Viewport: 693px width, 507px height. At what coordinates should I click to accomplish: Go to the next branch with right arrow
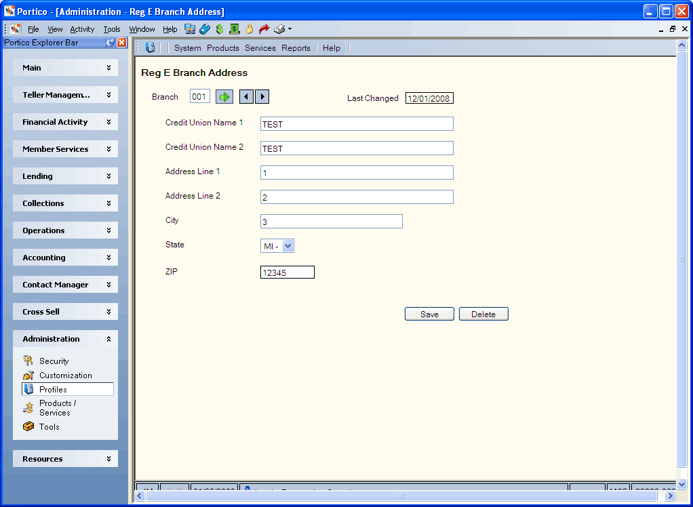262,97
